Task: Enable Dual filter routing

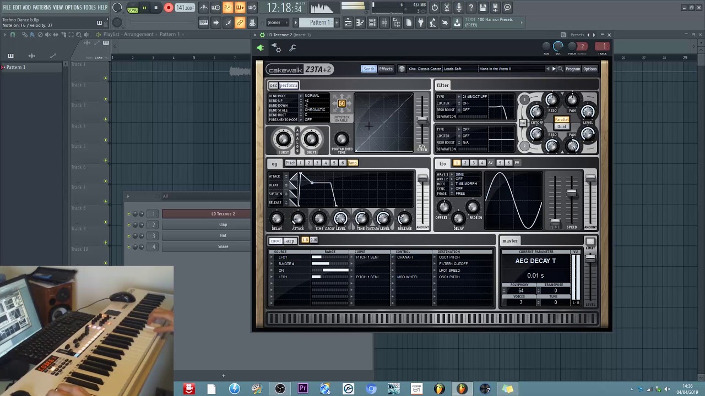Action: 562,127
